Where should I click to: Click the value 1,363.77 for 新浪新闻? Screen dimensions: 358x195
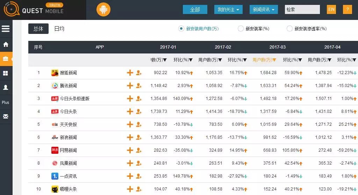tap(159, 137)
